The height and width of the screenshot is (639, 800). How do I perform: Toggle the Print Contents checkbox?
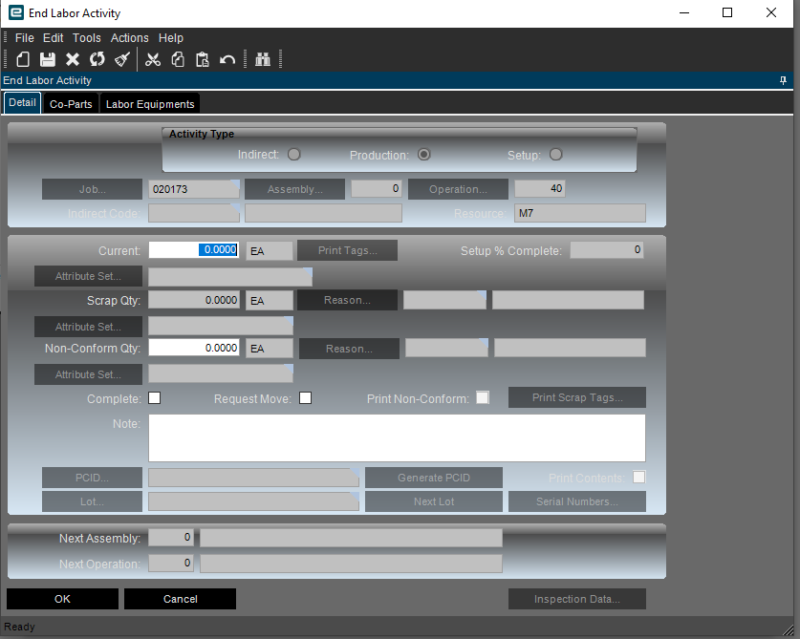(638, 477)
